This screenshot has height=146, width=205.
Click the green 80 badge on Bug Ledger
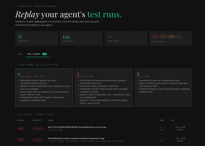[44, 54]
